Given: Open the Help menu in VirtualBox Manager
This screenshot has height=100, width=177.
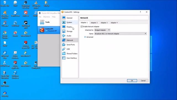Looking at the screenshot, I should (54, 17).
